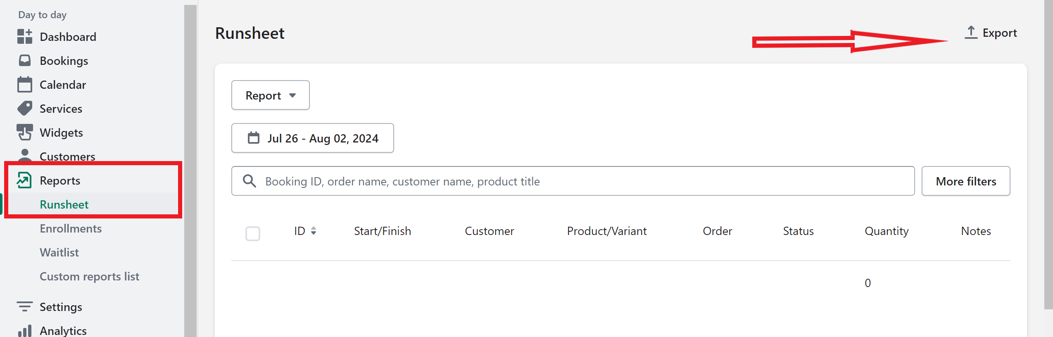
Task: Select Customers in the sidebar
Action: click(67, 156)
